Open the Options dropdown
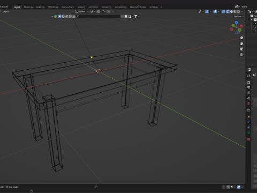Viewport: 257px width, 193px height. click(239, 17)
